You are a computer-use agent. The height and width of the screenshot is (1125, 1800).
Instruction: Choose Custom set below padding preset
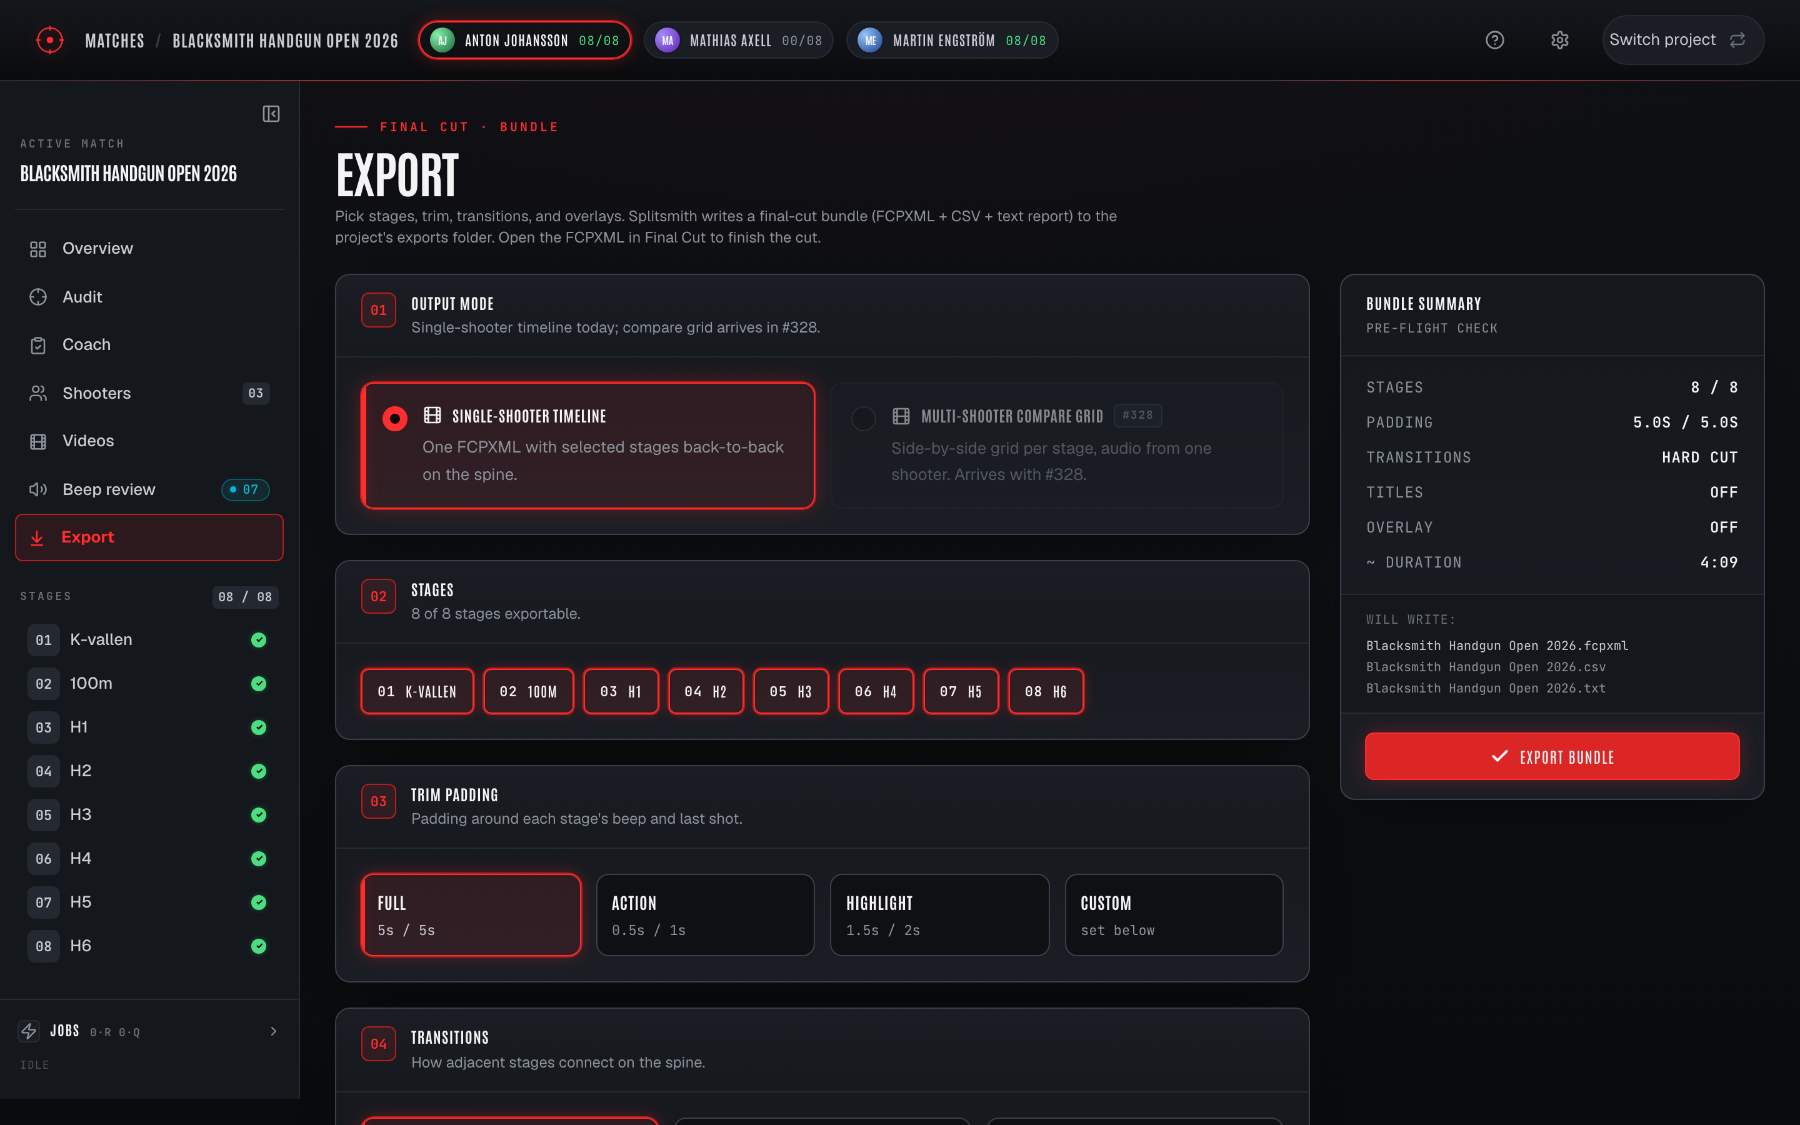1174,914
